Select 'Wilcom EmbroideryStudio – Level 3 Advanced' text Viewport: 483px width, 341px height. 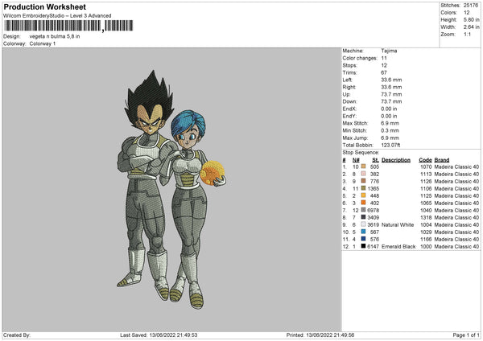click(x=57, y=16)
